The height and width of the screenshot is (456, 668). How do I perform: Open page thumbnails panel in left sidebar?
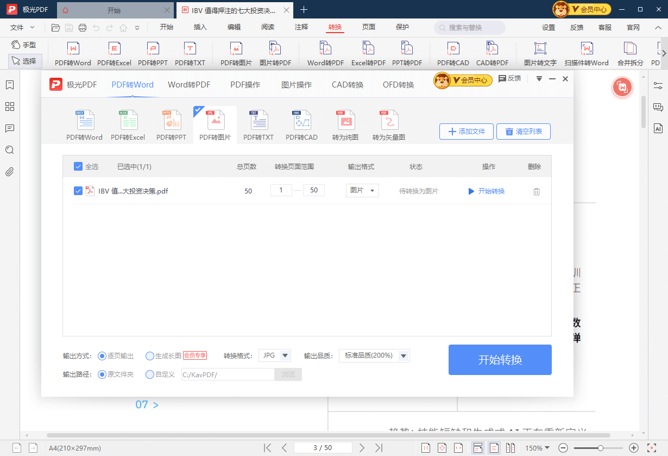[x=9, y=107]
